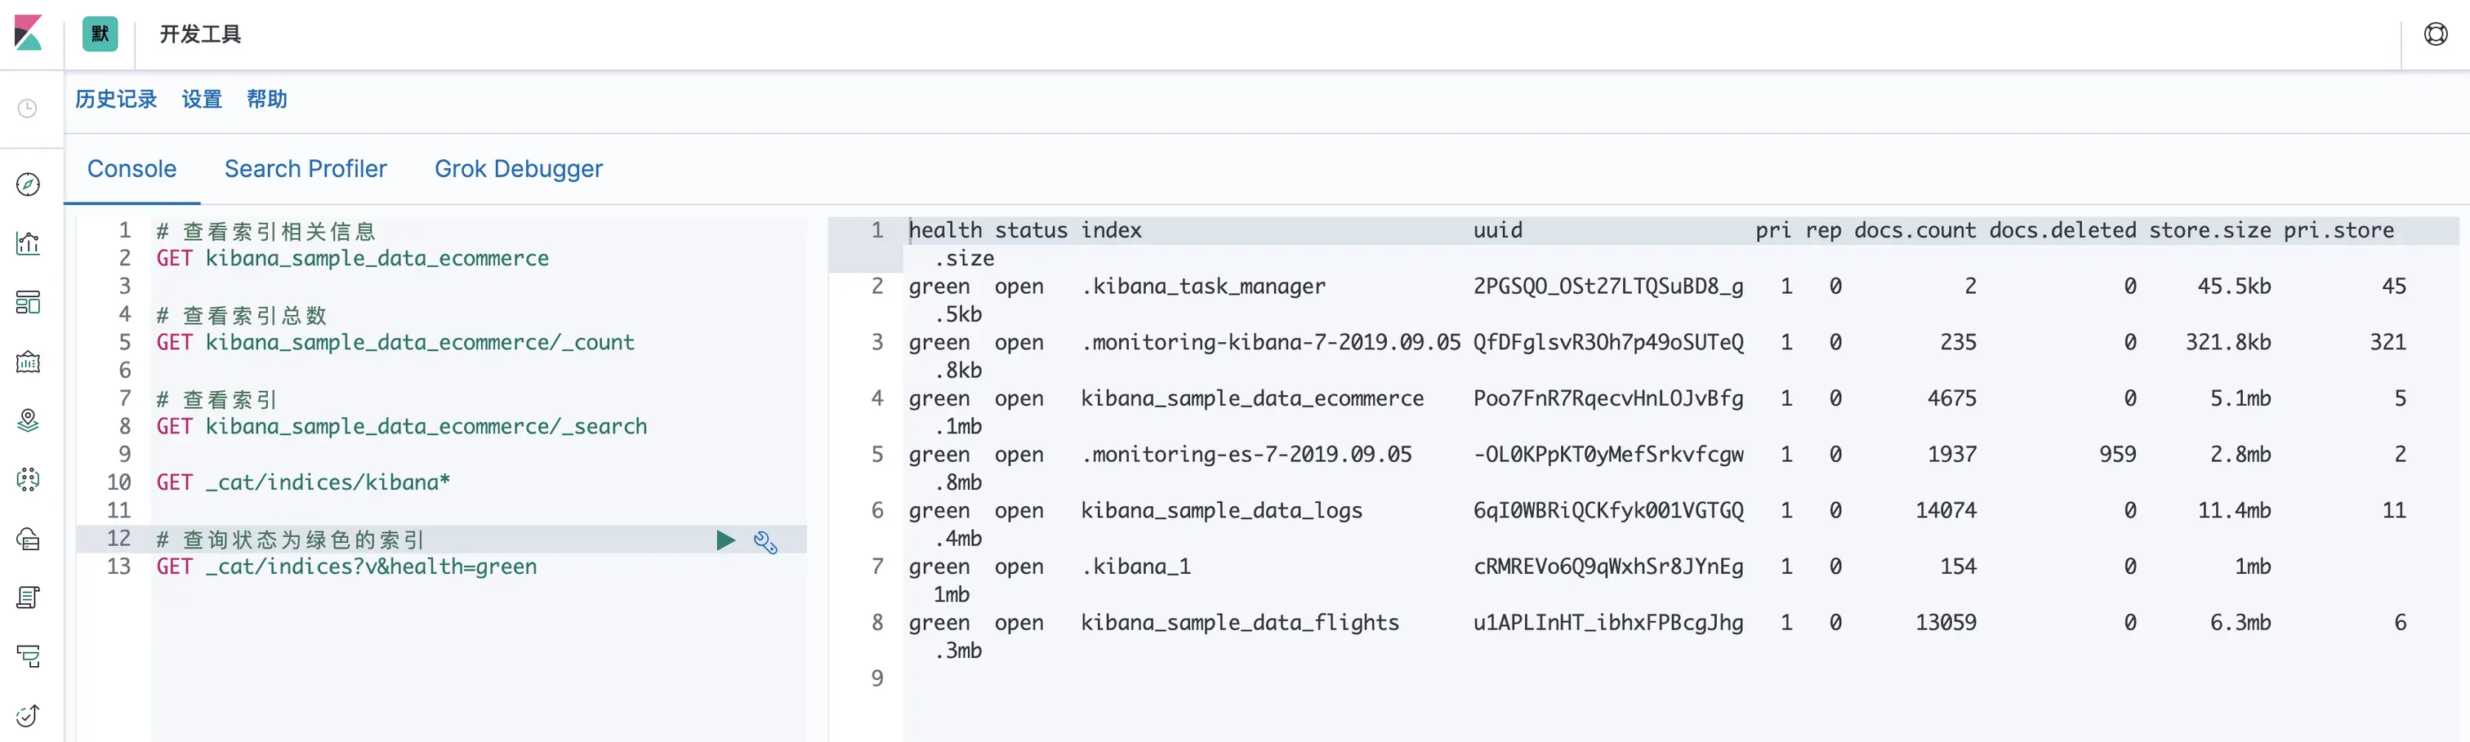Open the green 默 space avatar
Viewport: 2470px width, 742px height.
100,33
